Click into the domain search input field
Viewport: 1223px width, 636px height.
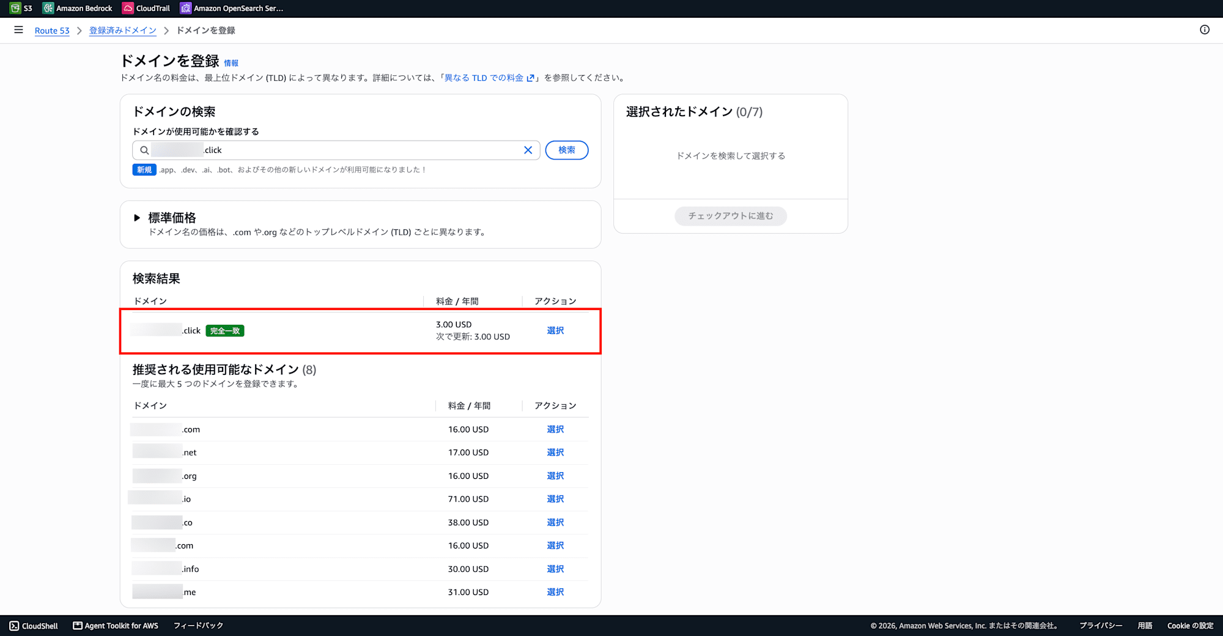click(x=336, y=150)
